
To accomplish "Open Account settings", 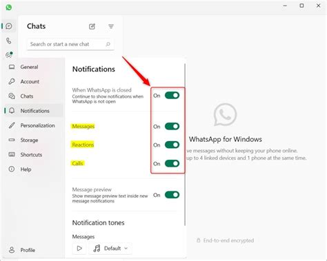I will pyautogui.click(x=34, y=81).
